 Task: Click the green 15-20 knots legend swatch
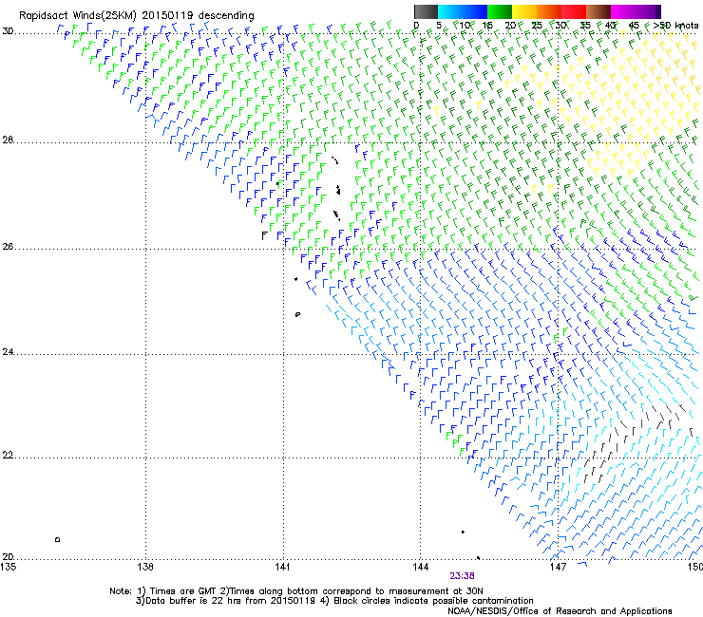pos(500,11)
